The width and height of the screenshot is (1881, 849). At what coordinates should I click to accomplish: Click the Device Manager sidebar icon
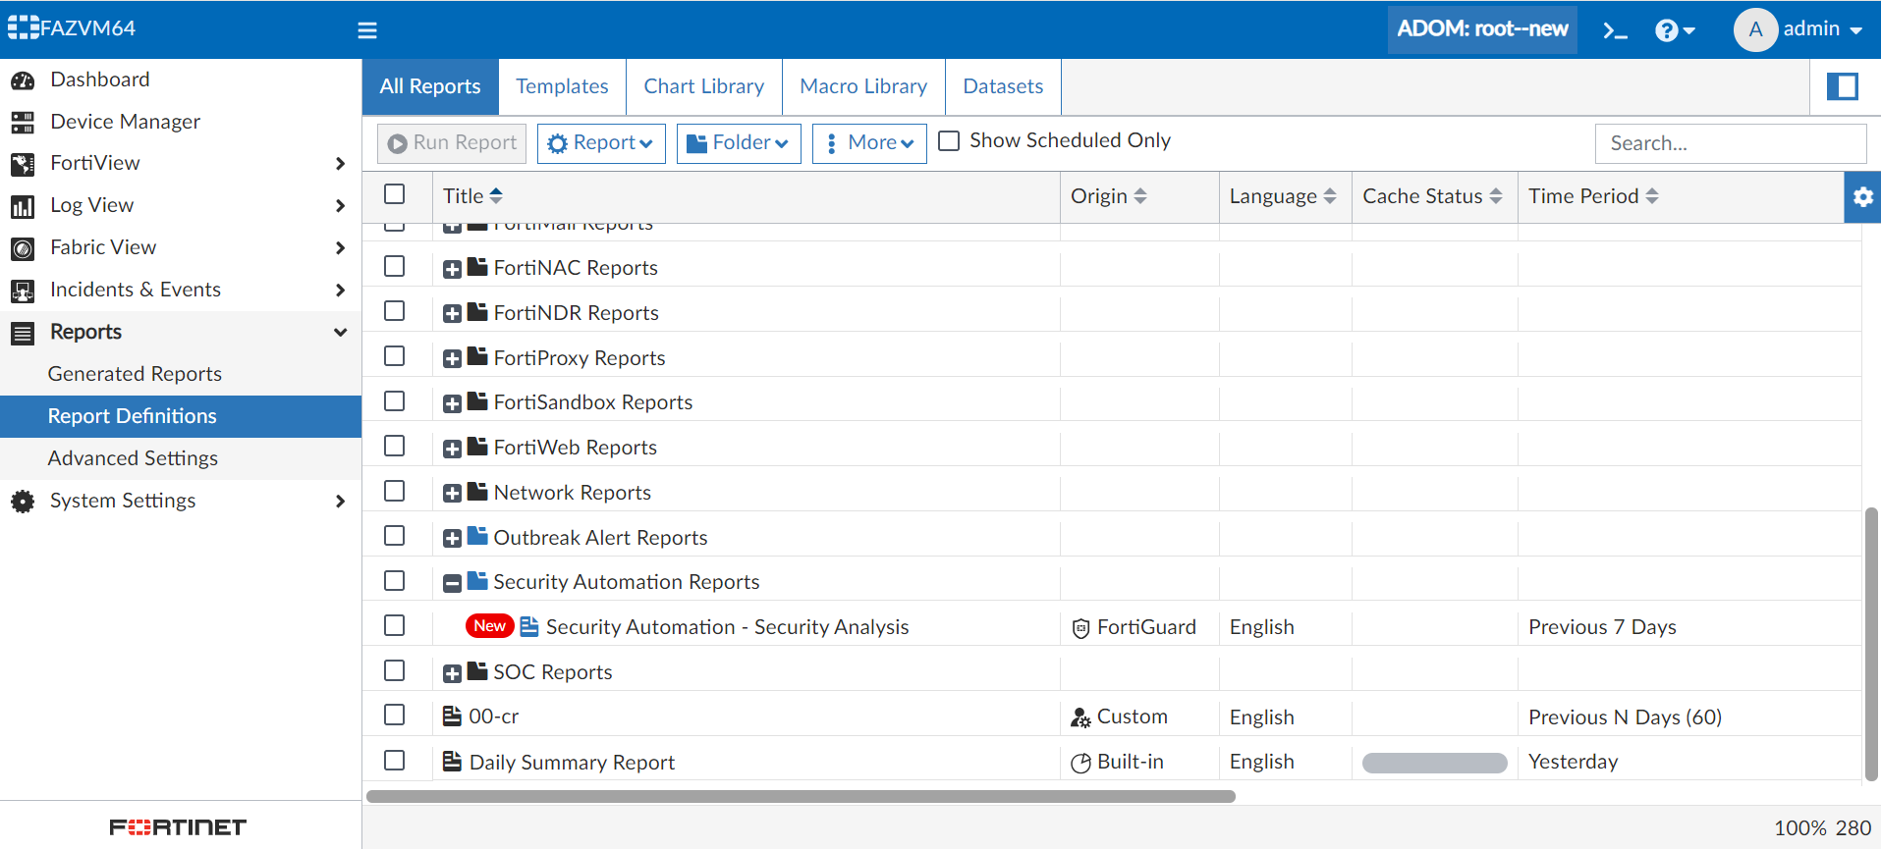tap(23, 123)
